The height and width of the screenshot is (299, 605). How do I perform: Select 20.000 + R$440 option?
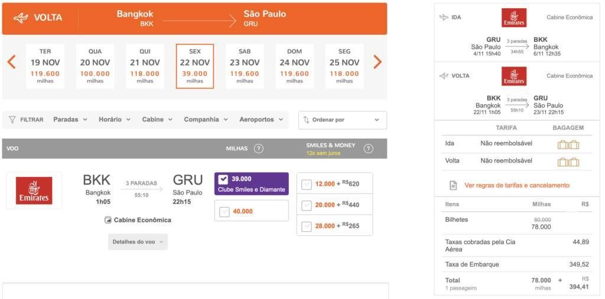(x=307, y=205)
